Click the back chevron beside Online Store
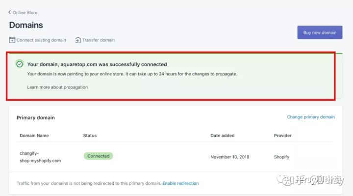The image size is (353, 196). (x=9, y=12)
